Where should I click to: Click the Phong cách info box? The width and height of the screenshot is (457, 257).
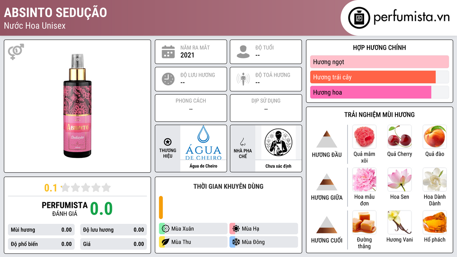[191, 108]
